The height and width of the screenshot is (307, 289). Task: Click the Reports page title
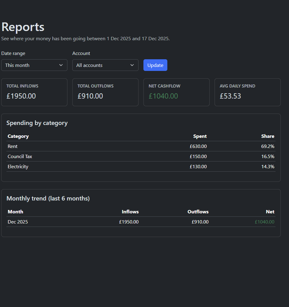23,27
